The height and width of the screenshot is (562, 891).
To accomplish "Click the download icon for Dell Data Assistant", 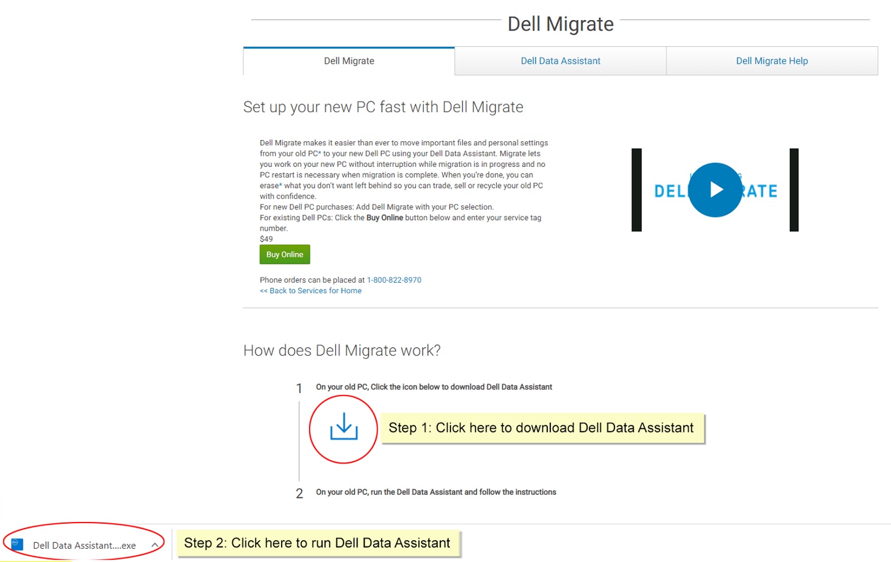I will tap(343, 428).
